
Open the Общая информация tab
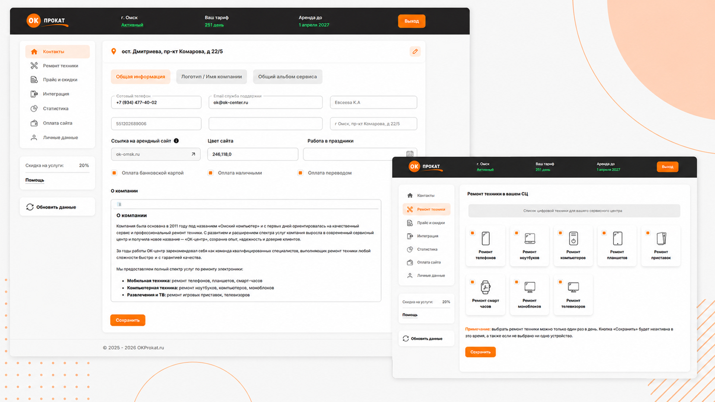click(x=140, y=77)
